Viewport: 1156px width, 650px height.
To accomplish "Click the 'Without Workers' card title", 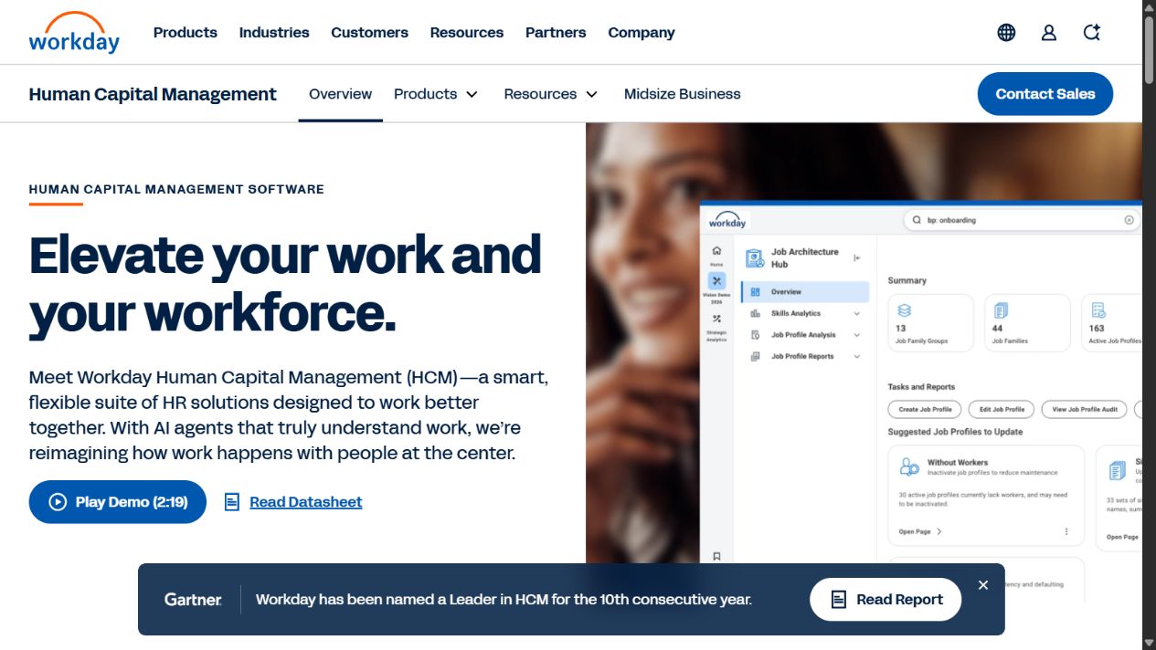I will tap(958, 463).
